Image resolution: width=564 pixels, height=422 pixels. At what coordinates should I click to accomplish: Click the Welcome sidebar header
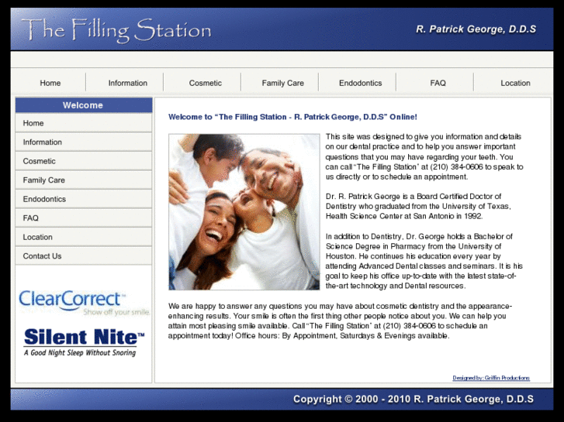click(x=84, y=105)
